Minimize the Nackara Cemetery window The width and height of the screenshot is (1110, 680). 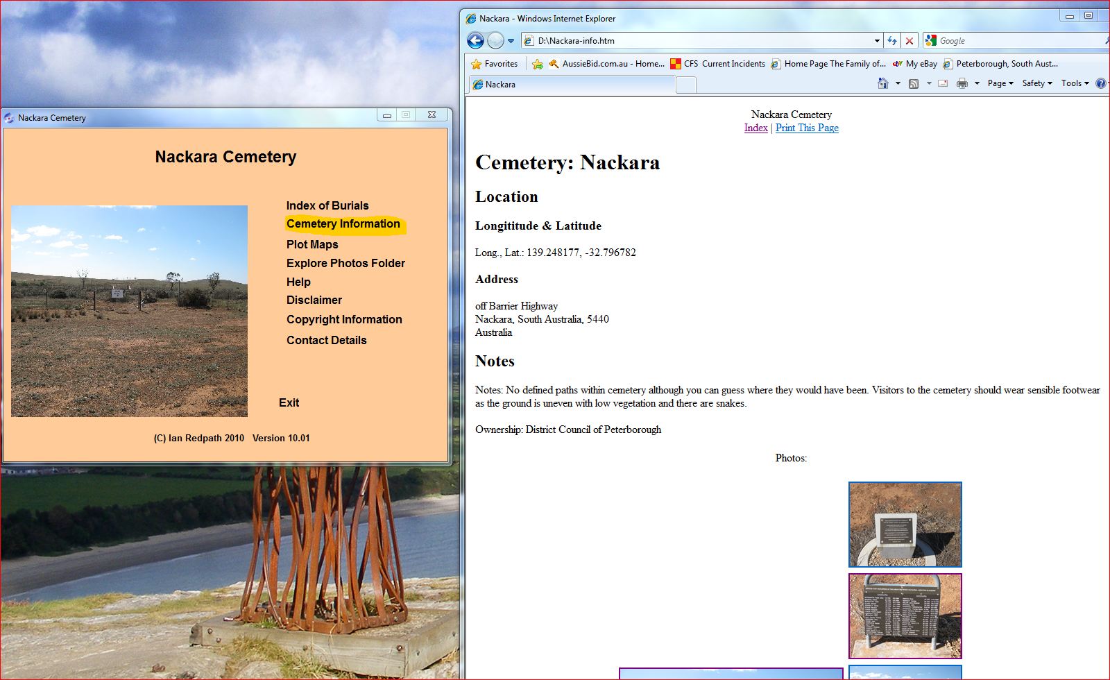click(386, 115)
